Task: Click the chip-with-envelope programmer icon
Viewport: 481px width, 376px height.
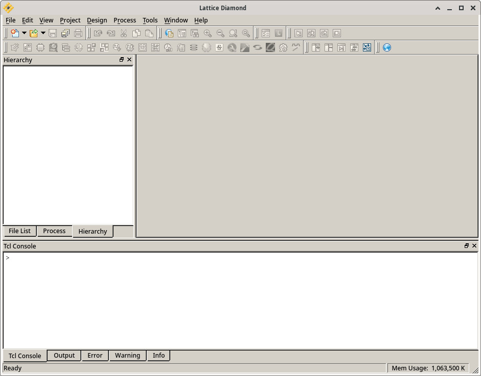Action: tap(207, 47)
